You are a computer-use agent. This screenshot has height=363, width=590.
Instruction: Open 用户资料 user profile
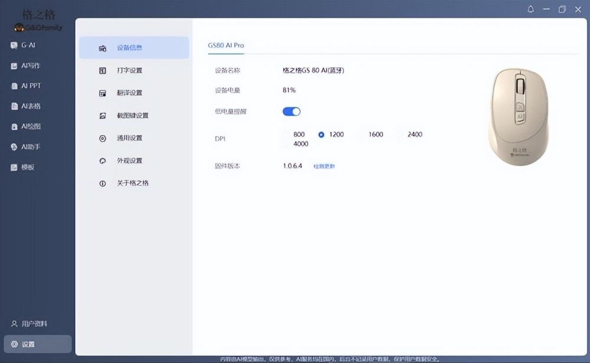[x=29, y=323]
